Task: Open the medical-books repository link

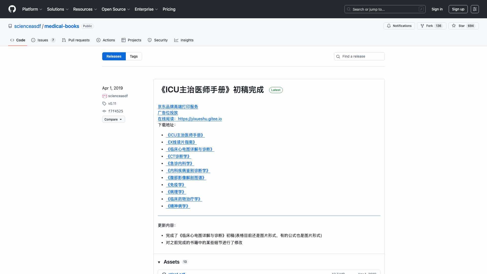Action: [62, 26]
